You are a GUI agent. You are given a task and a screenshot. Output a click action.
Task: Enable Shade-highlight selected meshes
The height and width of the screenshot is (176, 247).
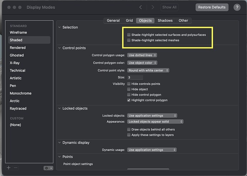tap(129, 40)
